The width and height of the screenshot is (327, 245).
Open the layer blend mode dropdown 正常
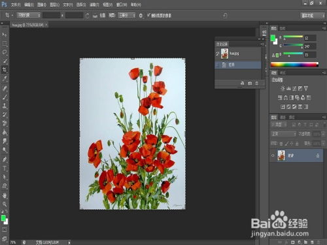[284, 134]
